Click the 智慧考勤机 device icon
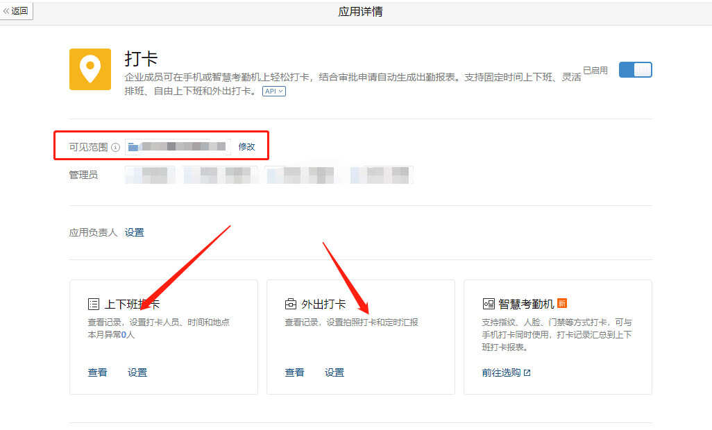 click(x=489, y=304)
